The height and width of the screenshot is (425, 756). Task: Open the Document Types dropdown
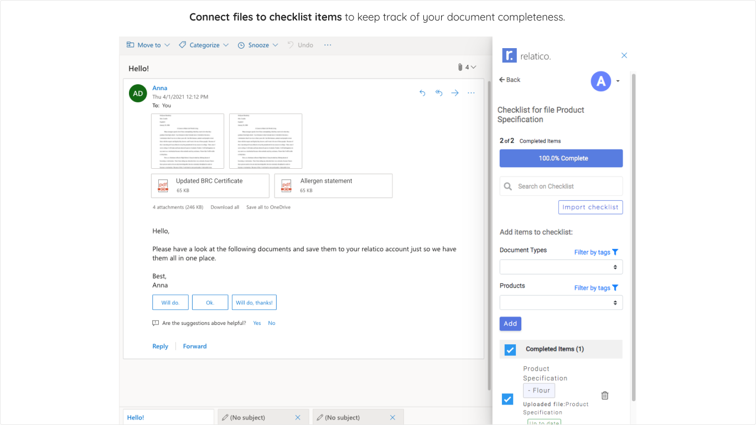(561, 267)
